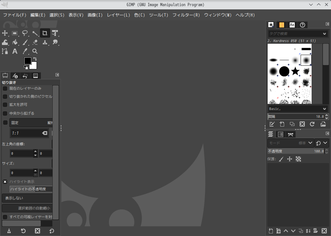Duplicate the selected brush
331x236 pixels.
tap(292, 124)
